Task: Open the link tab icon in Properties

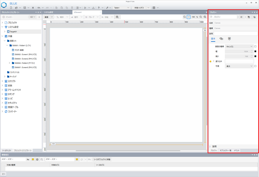Action: click(221, 39)
